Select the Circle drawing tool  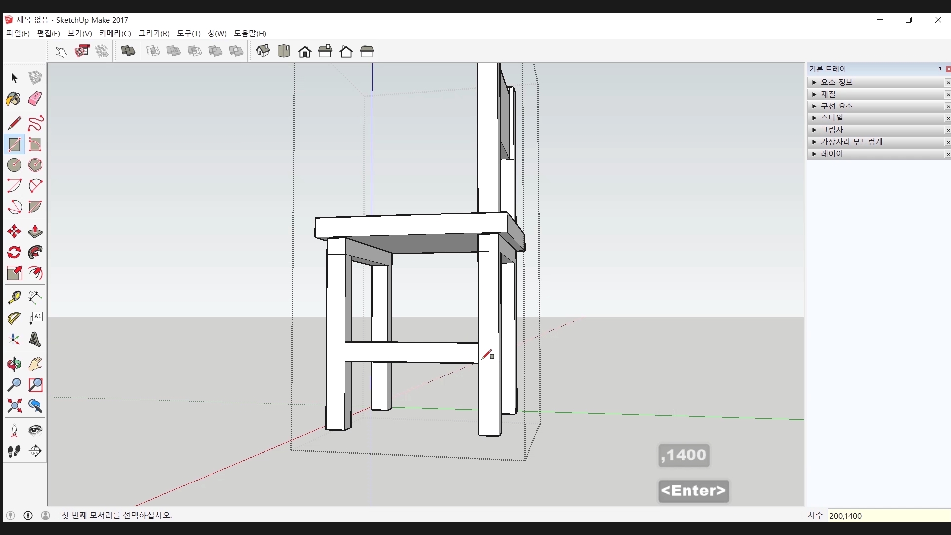(x=14, y=164)
